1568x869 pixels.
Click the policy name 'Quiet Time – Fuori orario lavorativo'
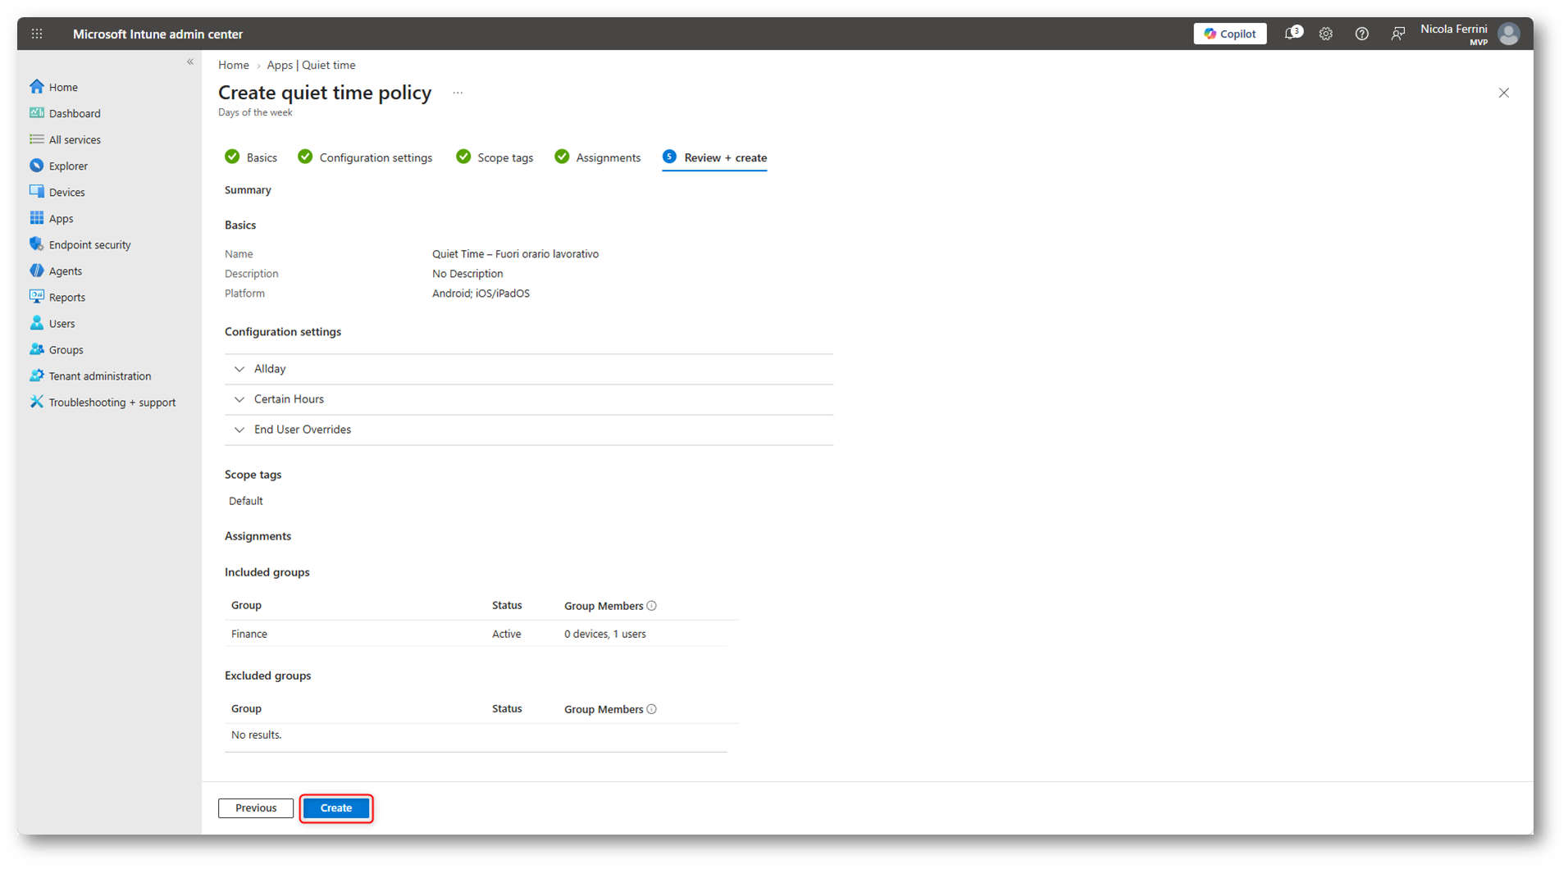point(515,254)
